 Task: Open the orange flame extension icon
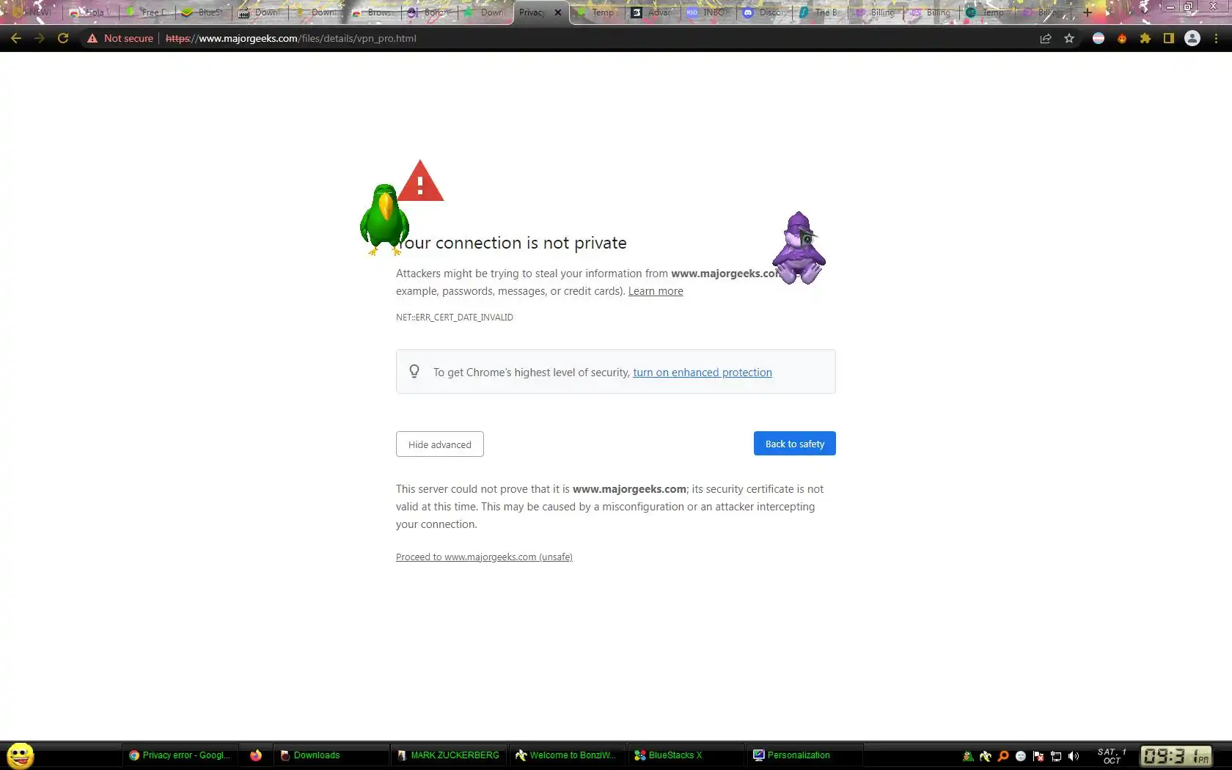(x=1122, y=38)
